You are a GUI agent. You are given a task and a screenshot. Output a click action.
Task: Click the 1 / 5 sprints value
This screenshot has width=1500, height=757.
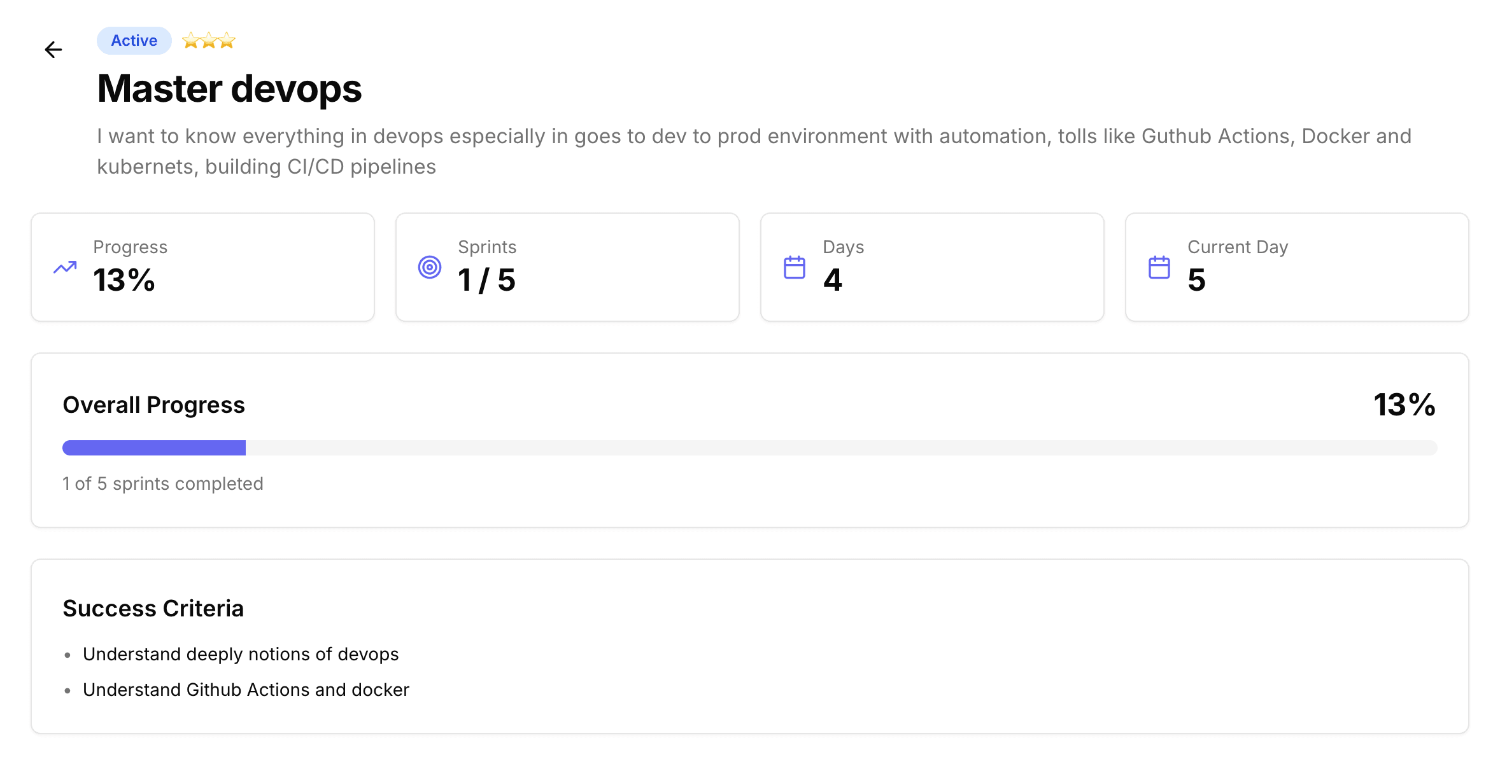486,280
